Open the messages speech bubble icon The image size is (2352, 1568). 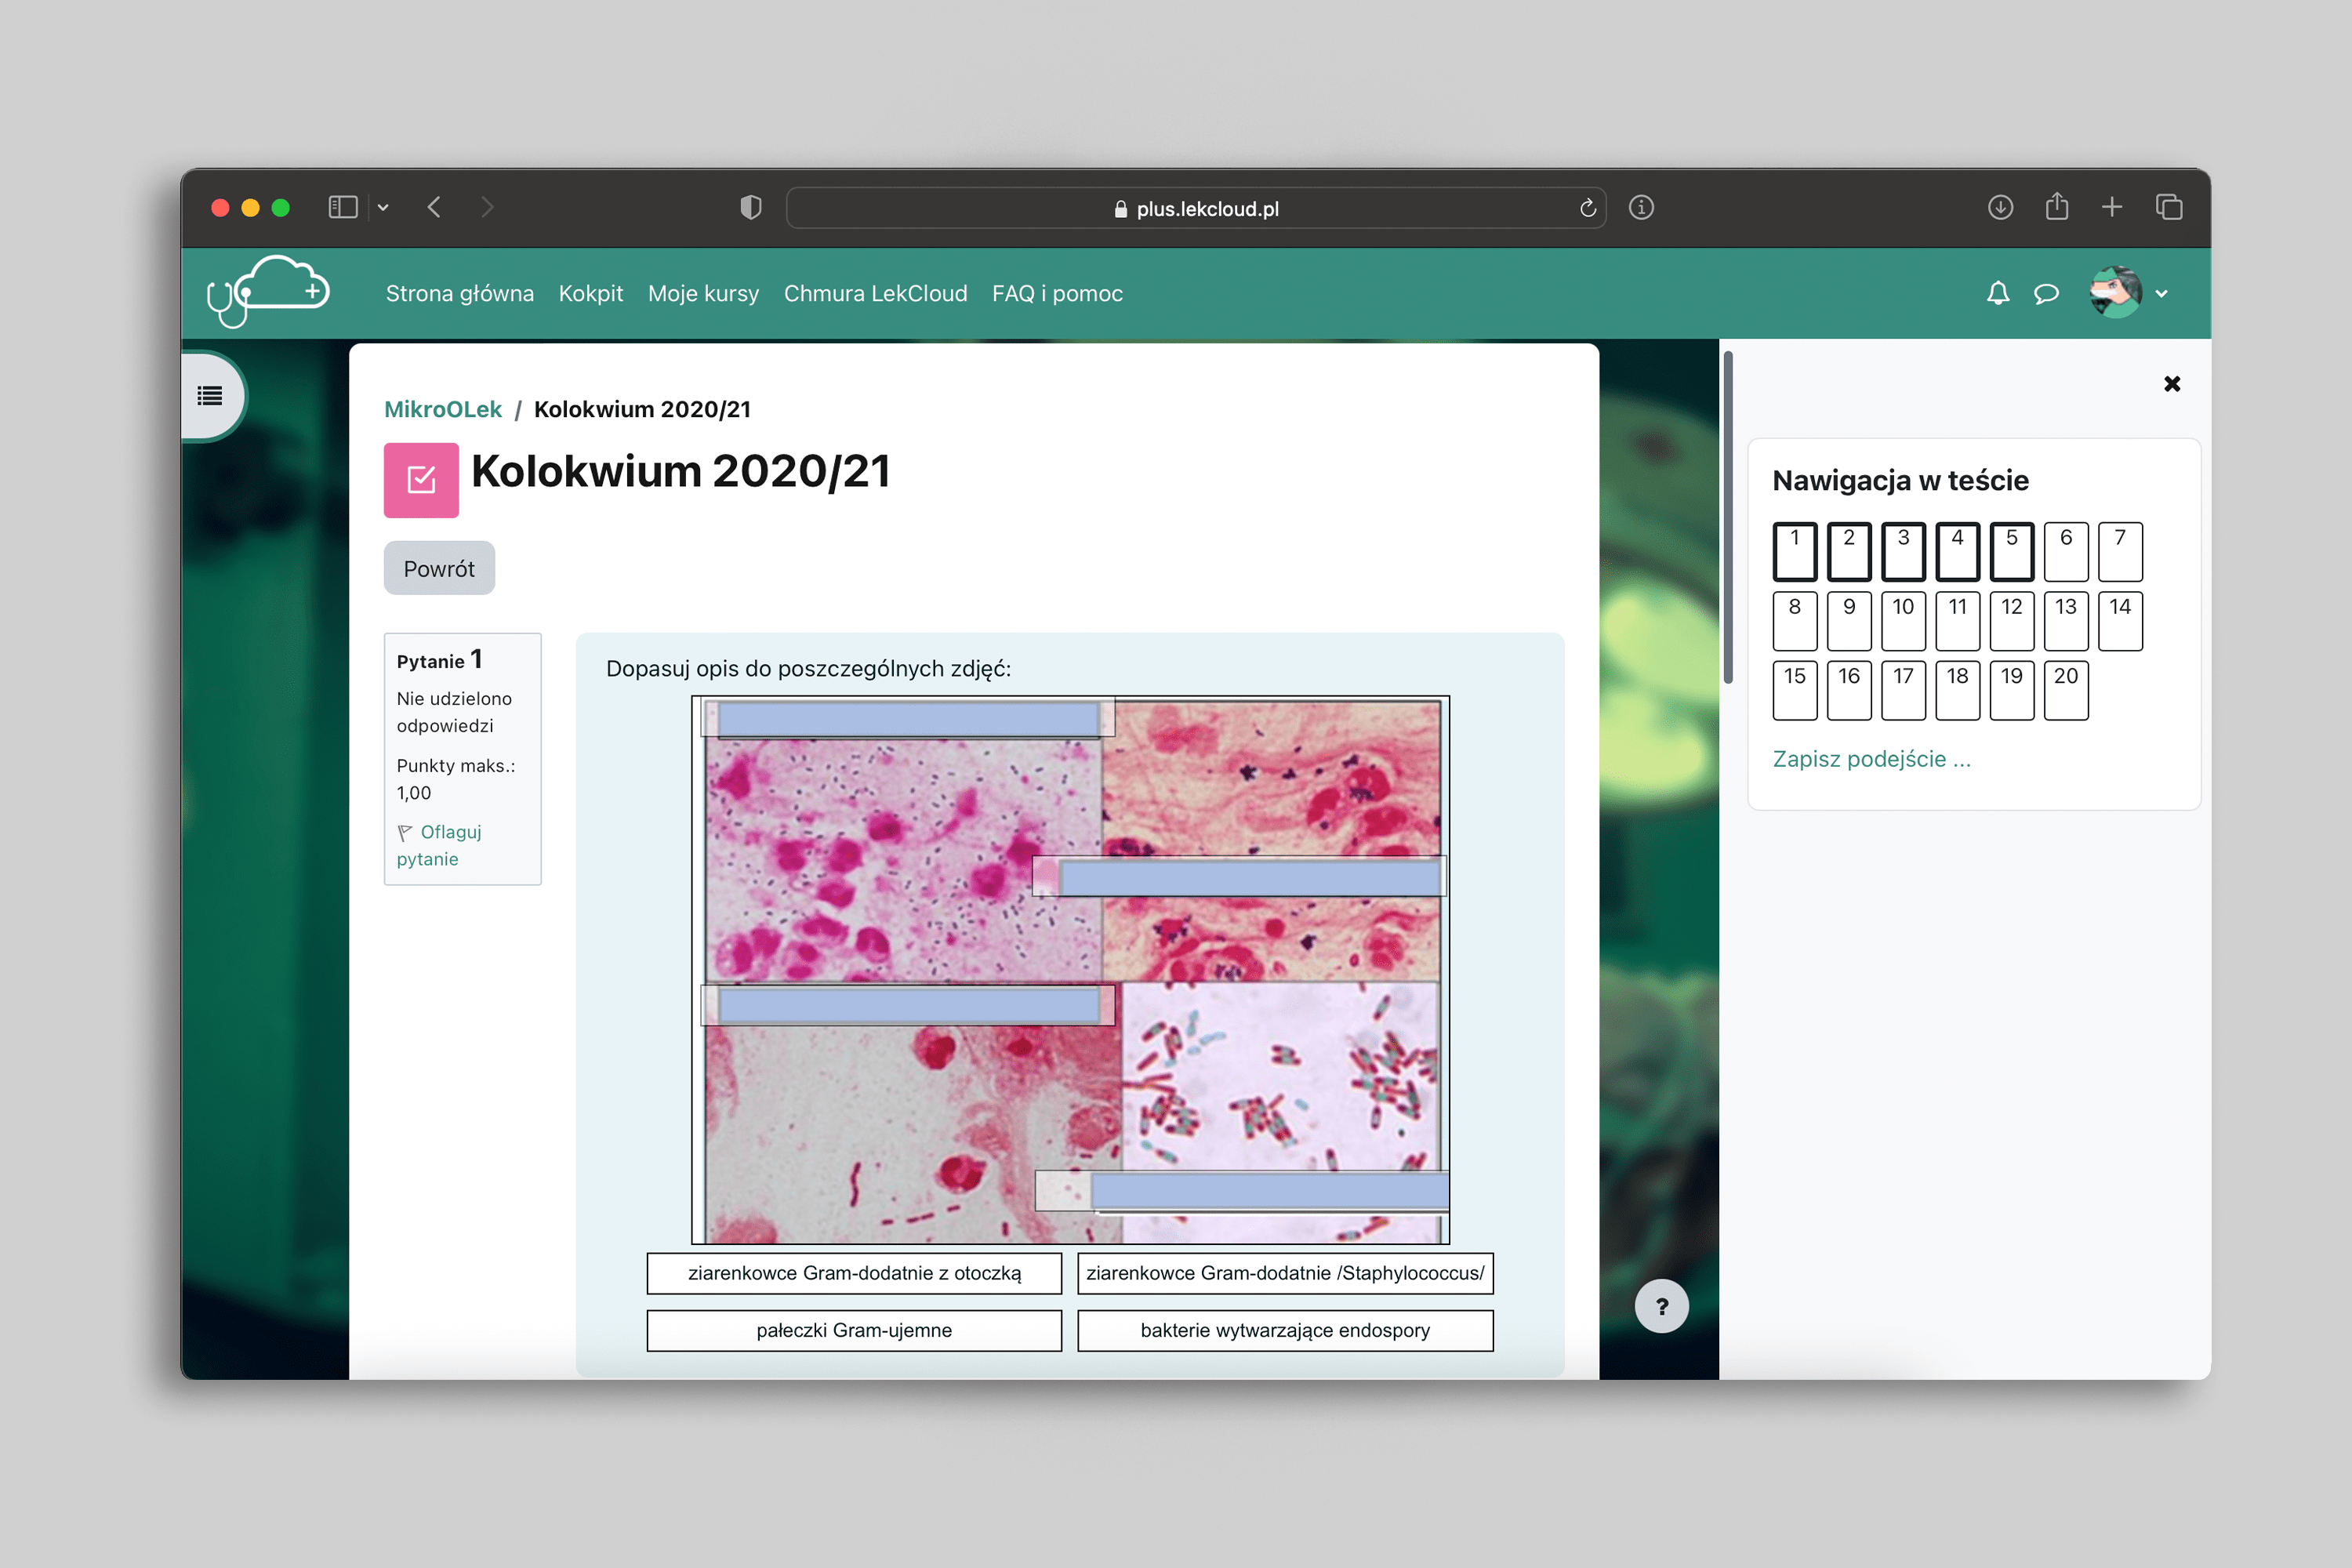pyautogui.click(x=2046, y=293)
